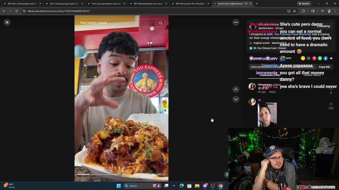Image resolution: width=339 pixels, height=190 pixels.
Task: Open the image thumbnail in the comment
Action: click(x=267, y=115)
